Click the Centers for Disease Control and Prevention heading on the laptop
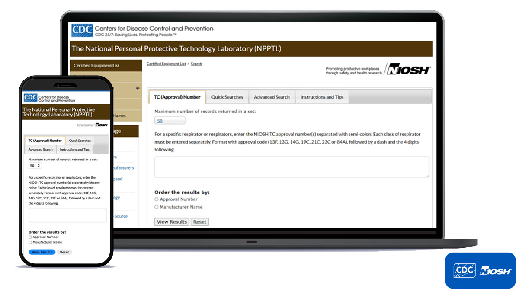 pyautogui.click(x=154, y=29)
